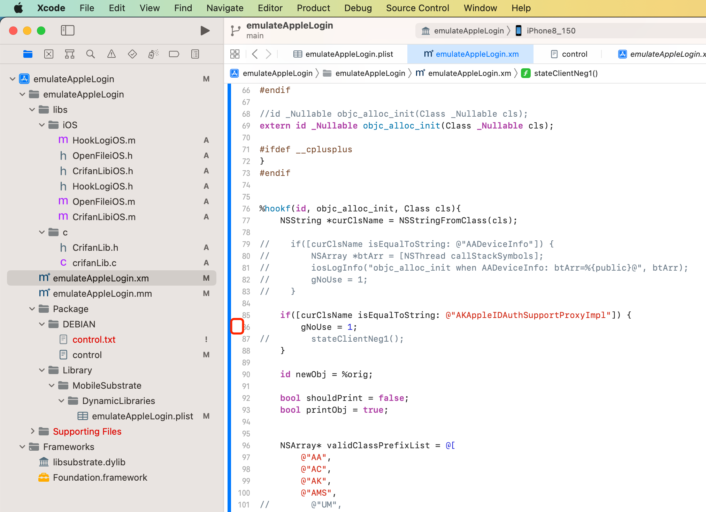
Task: Select libsubstrate.dylib under Frameworks
Action: pyautogui.click(x=112, y=462)
